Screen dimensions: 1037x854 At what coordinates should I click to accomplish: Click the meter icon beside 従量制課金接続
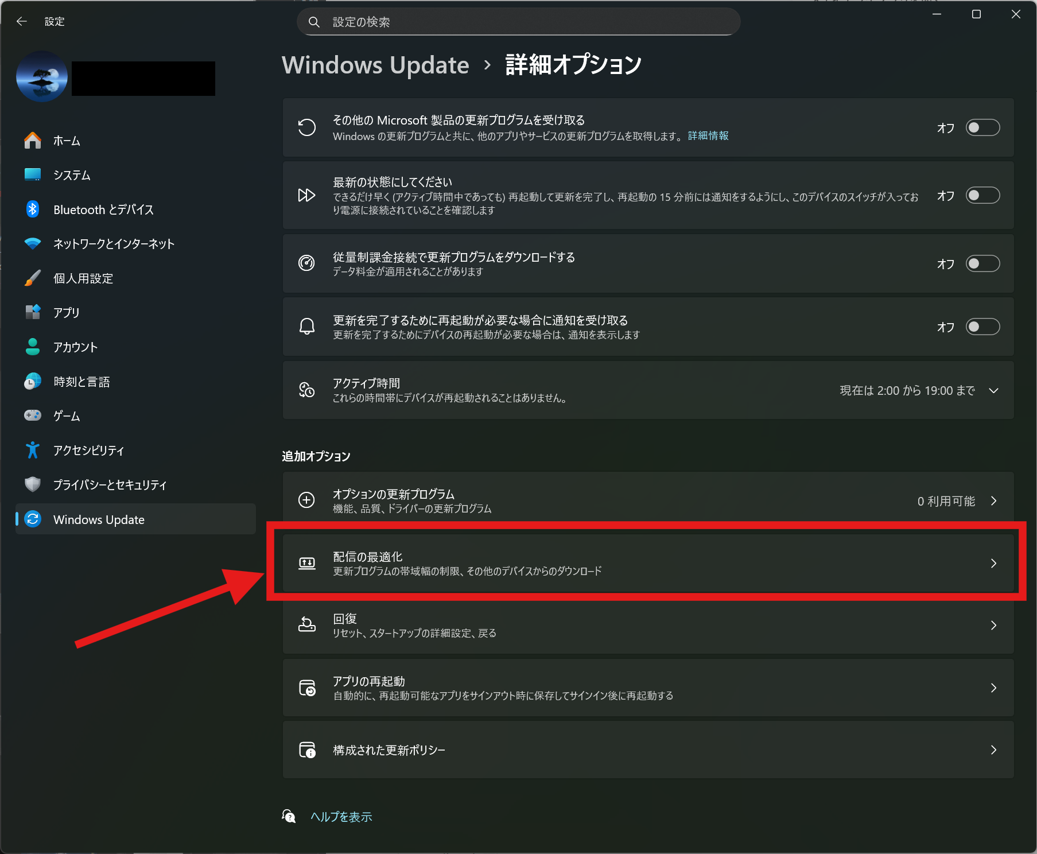point(307,263)
